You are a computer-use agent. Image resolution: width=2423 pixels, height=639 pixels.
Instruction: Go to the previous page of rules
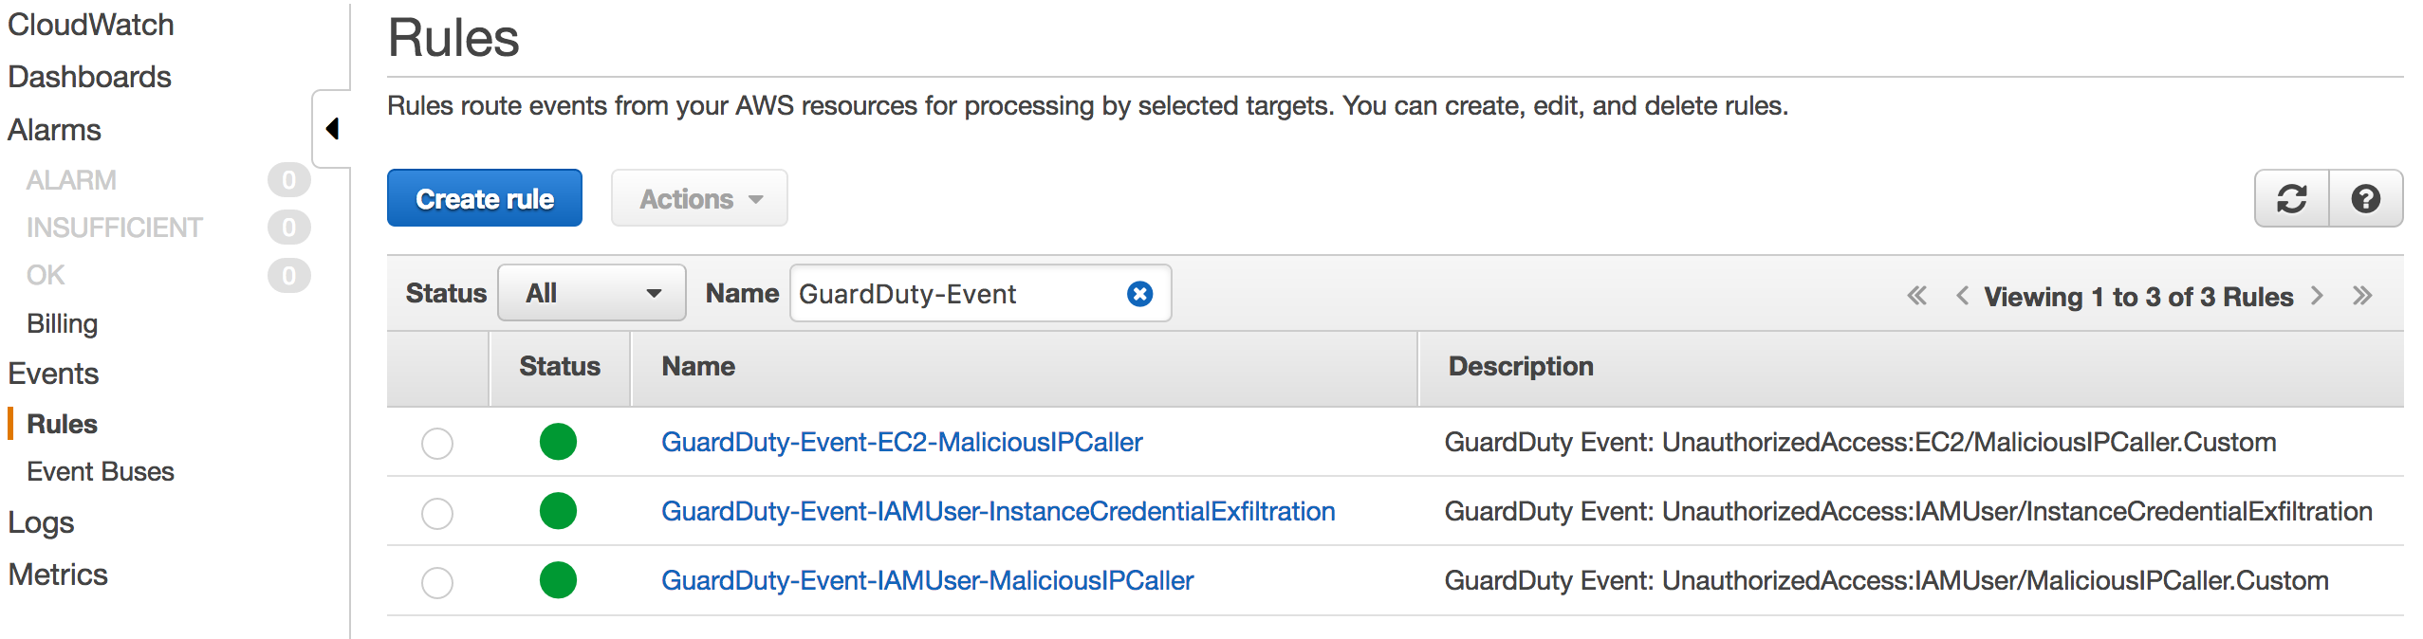1962,296
